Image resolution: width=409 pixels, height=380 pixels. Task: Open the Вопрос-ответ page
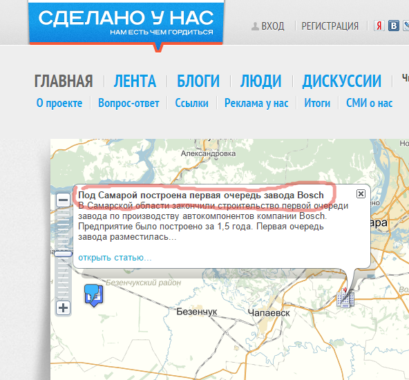point(129,103)
